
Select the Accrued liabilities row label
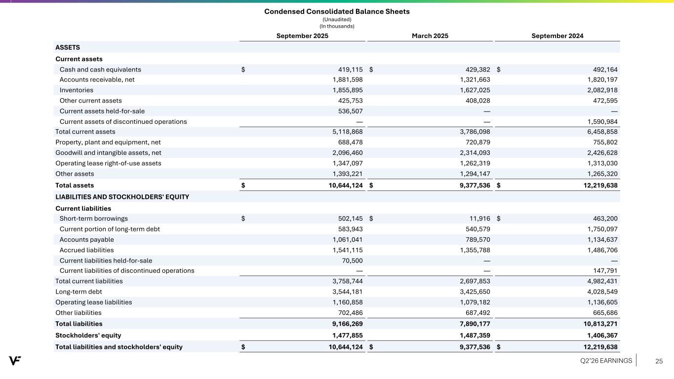coord(86,250)
